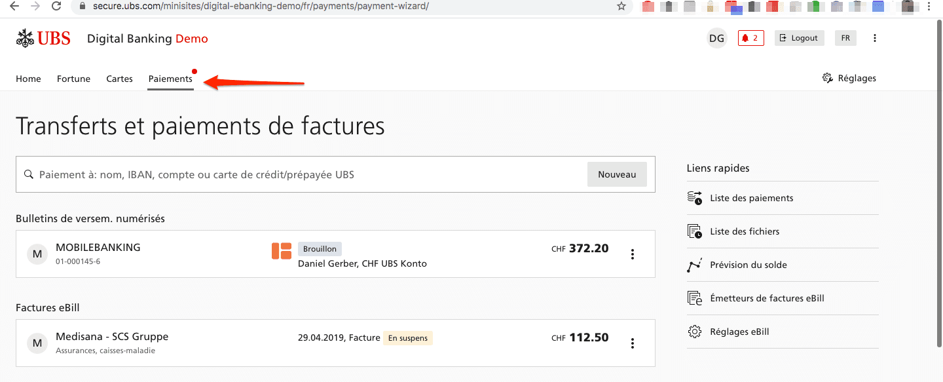Click the Nouveau button
Viewport: 943px width, 382px height.
point(617,174)
